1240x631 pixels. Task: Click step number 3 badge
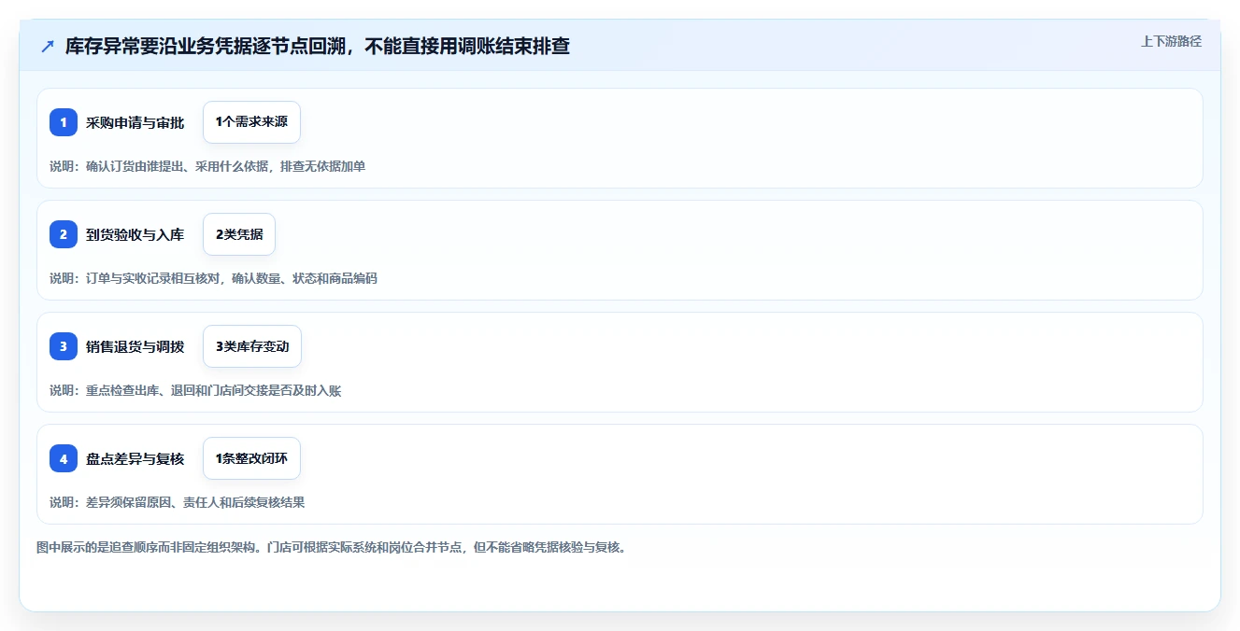[x=64, y=346]
